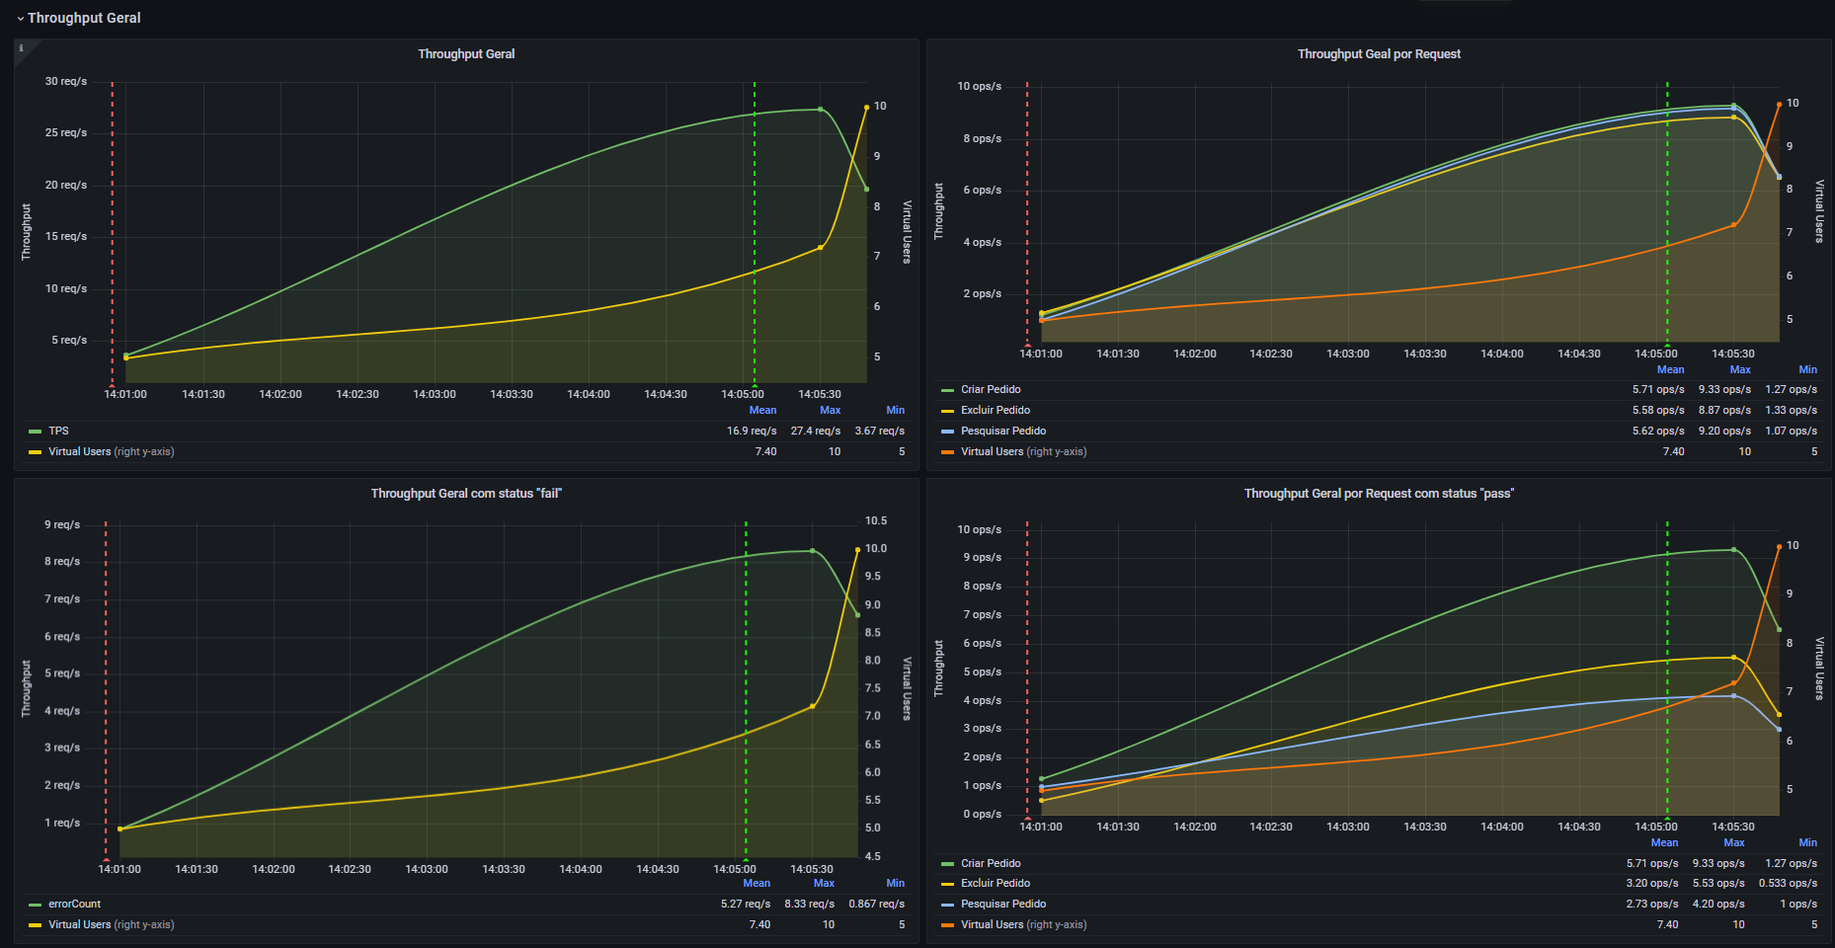1835x948 pixels.
Task: Sort Throughput Geral legend by Max
Action: pyautogui.click(x=830, y=410)
